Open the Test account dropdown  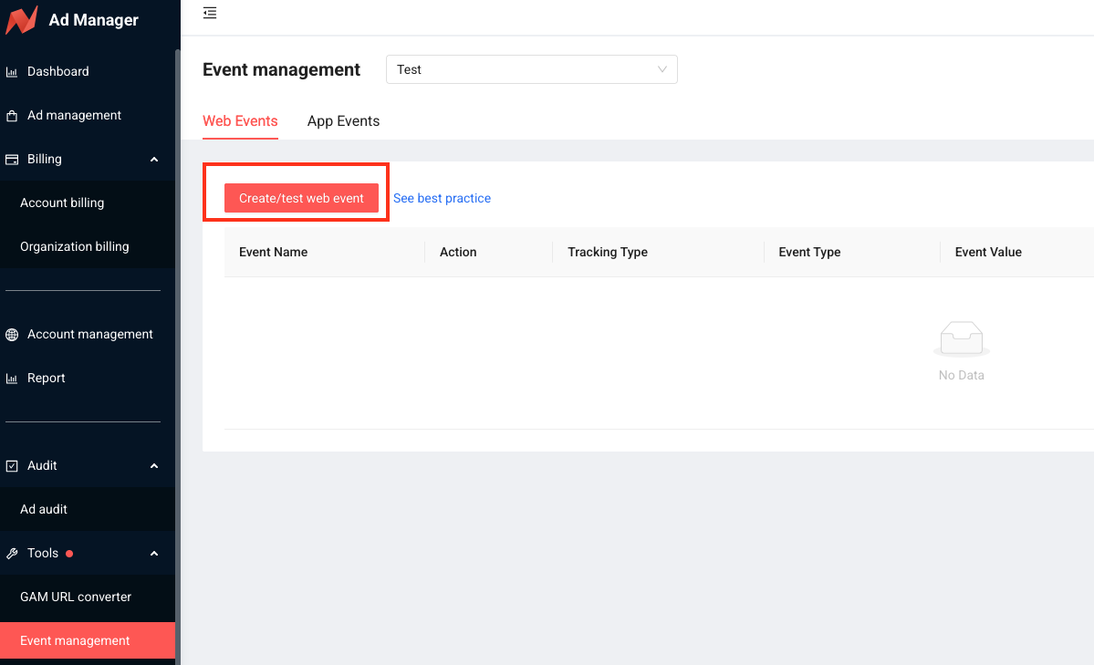click(531, 69)
